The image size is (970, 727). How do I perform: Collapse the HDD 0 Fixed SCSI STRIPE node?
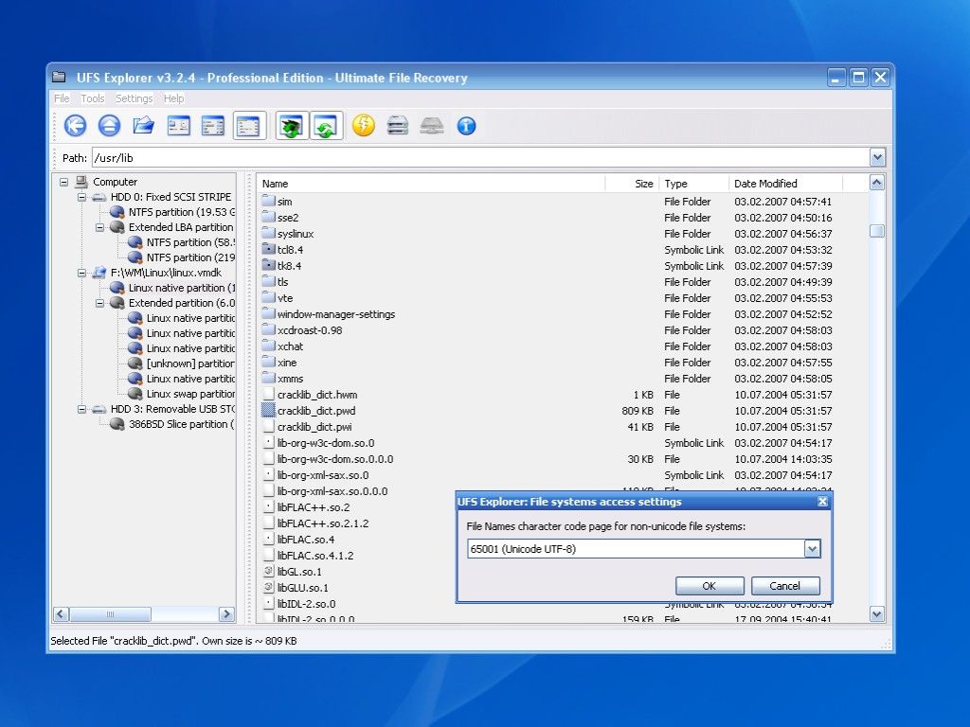click(81, 197)
